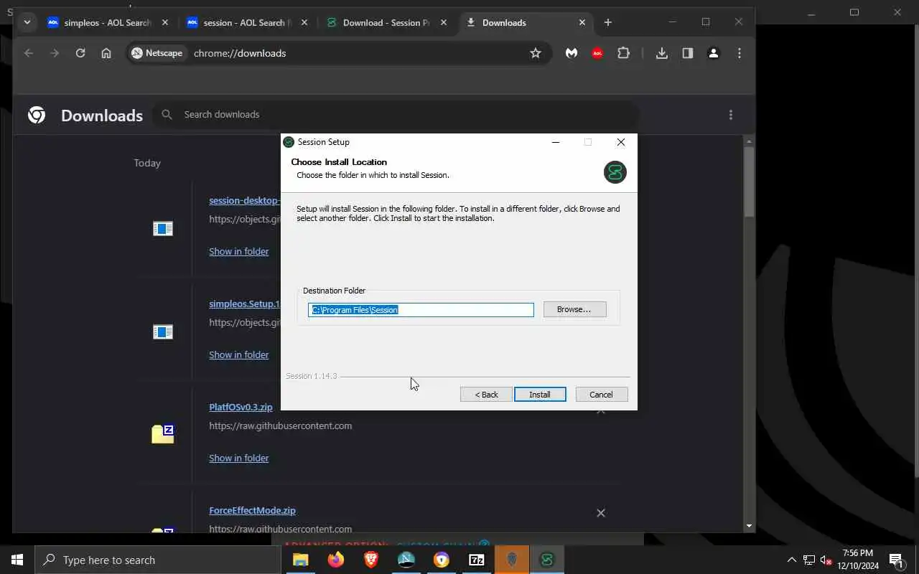This screenshot has height=574, width=919.
Task: Go to the browser home page
Action: coord(106,53)
